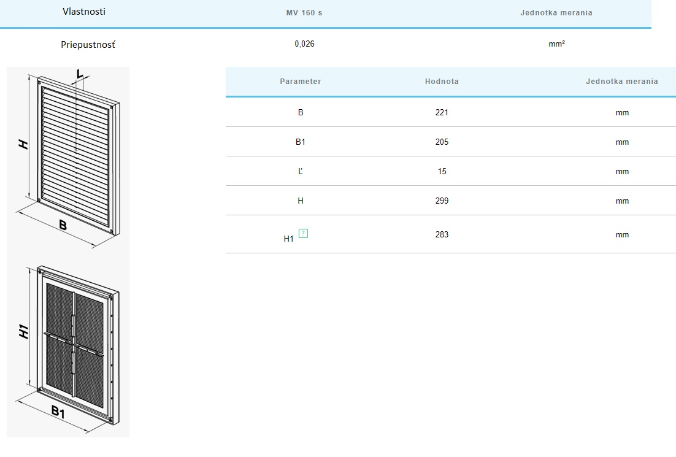The width and height of the screenshot is (676, 457).
Task: Select the Ľ parameter label in table
Action: tap(300, 171)
